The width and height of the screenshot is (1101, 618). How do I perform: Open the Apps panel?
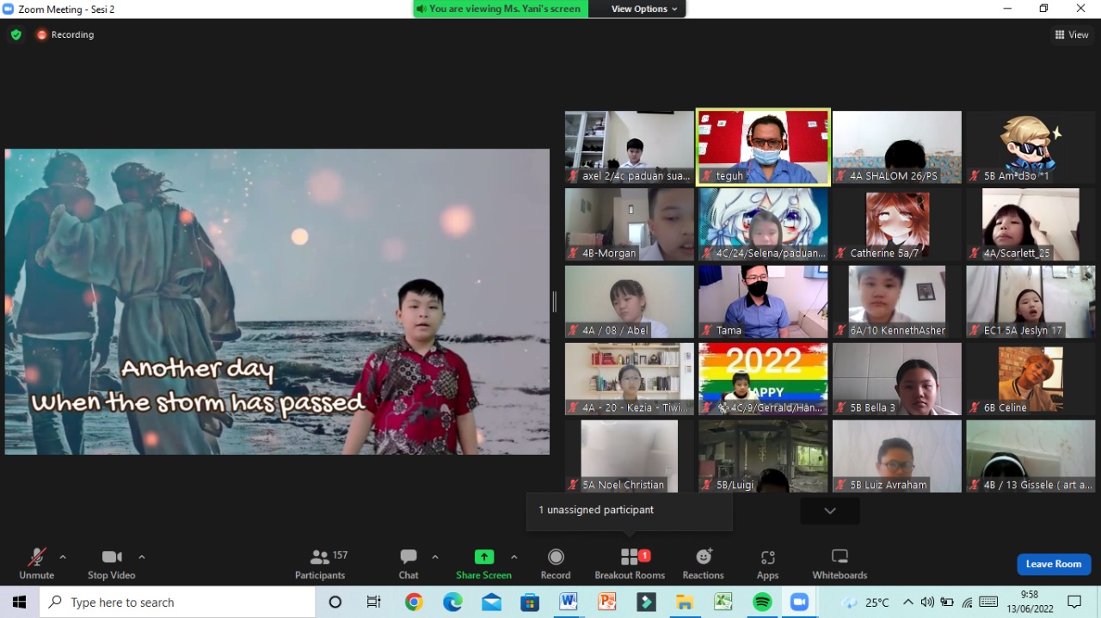[767, 564]
